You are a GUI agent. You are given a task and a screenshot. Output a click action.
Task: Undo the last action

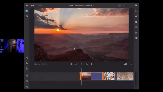click(125, 5)
